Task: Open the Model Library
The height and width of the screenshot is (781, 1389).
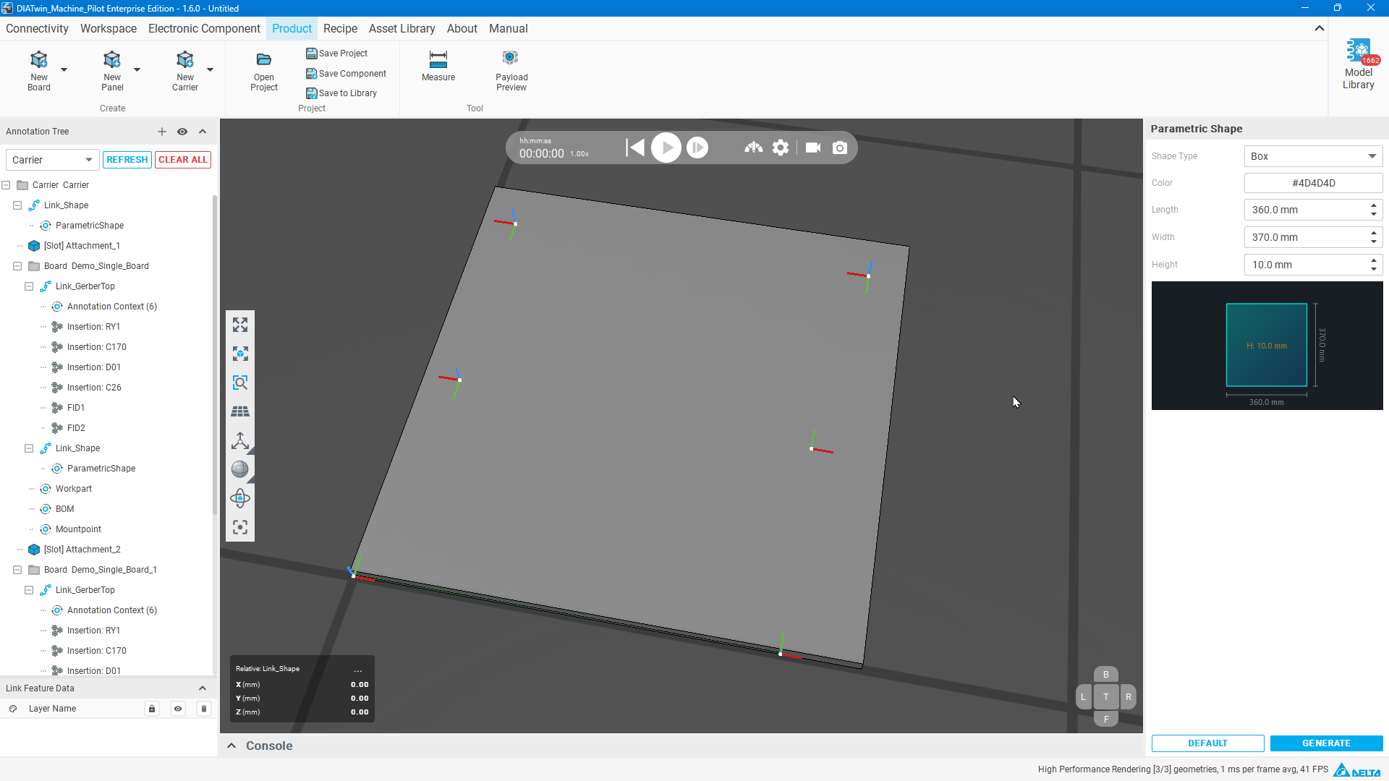Action: click(x=1359, y=65)
